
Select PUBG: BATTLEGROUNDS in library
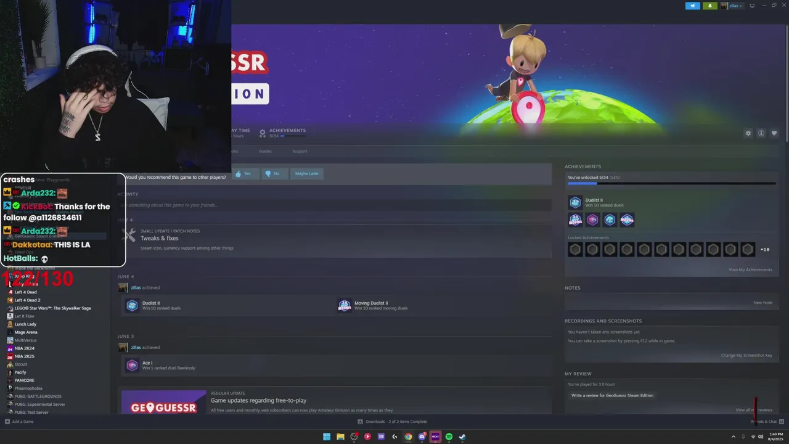38,397
